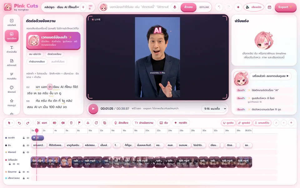Screen dimensions: 300x188
Task: Click the ซับ subtitle toolbar button
Action: (164, 123)
